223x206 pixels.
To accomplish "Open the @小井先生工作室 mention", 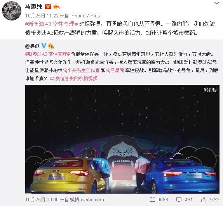I will 81,70.
